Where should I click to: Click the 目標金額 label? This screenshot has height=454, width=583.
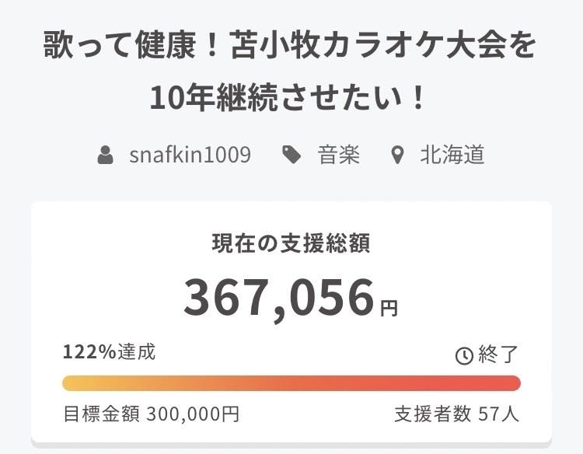(x=101, y=414)
